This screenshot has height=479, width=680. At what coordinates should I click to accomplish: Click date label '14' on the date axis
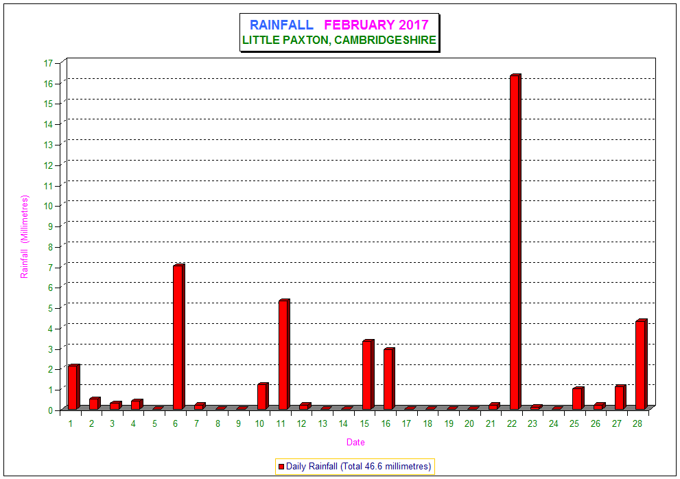pos(343,424)
